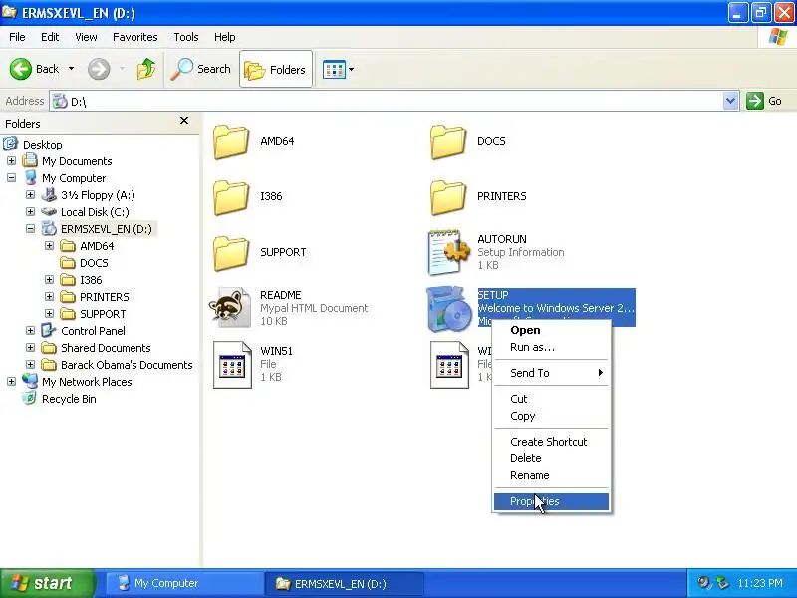Open the PRINTERS folder icon in file list

click(447, 197)
